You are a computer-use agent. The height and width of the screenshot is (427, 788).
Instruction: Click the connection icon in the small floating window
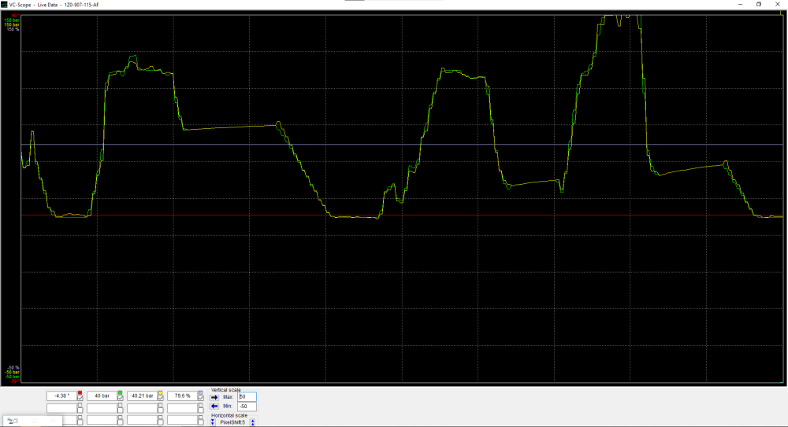click(10, 421)
